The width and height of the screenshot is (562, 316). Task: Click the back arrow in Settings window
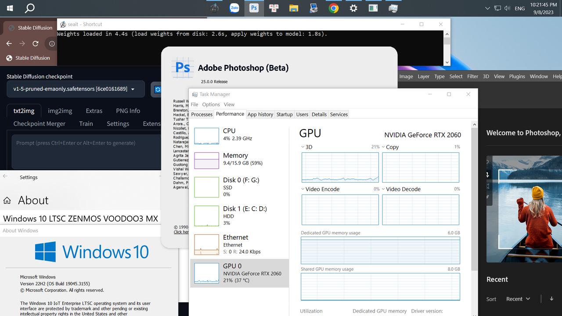tap(6, 176)
